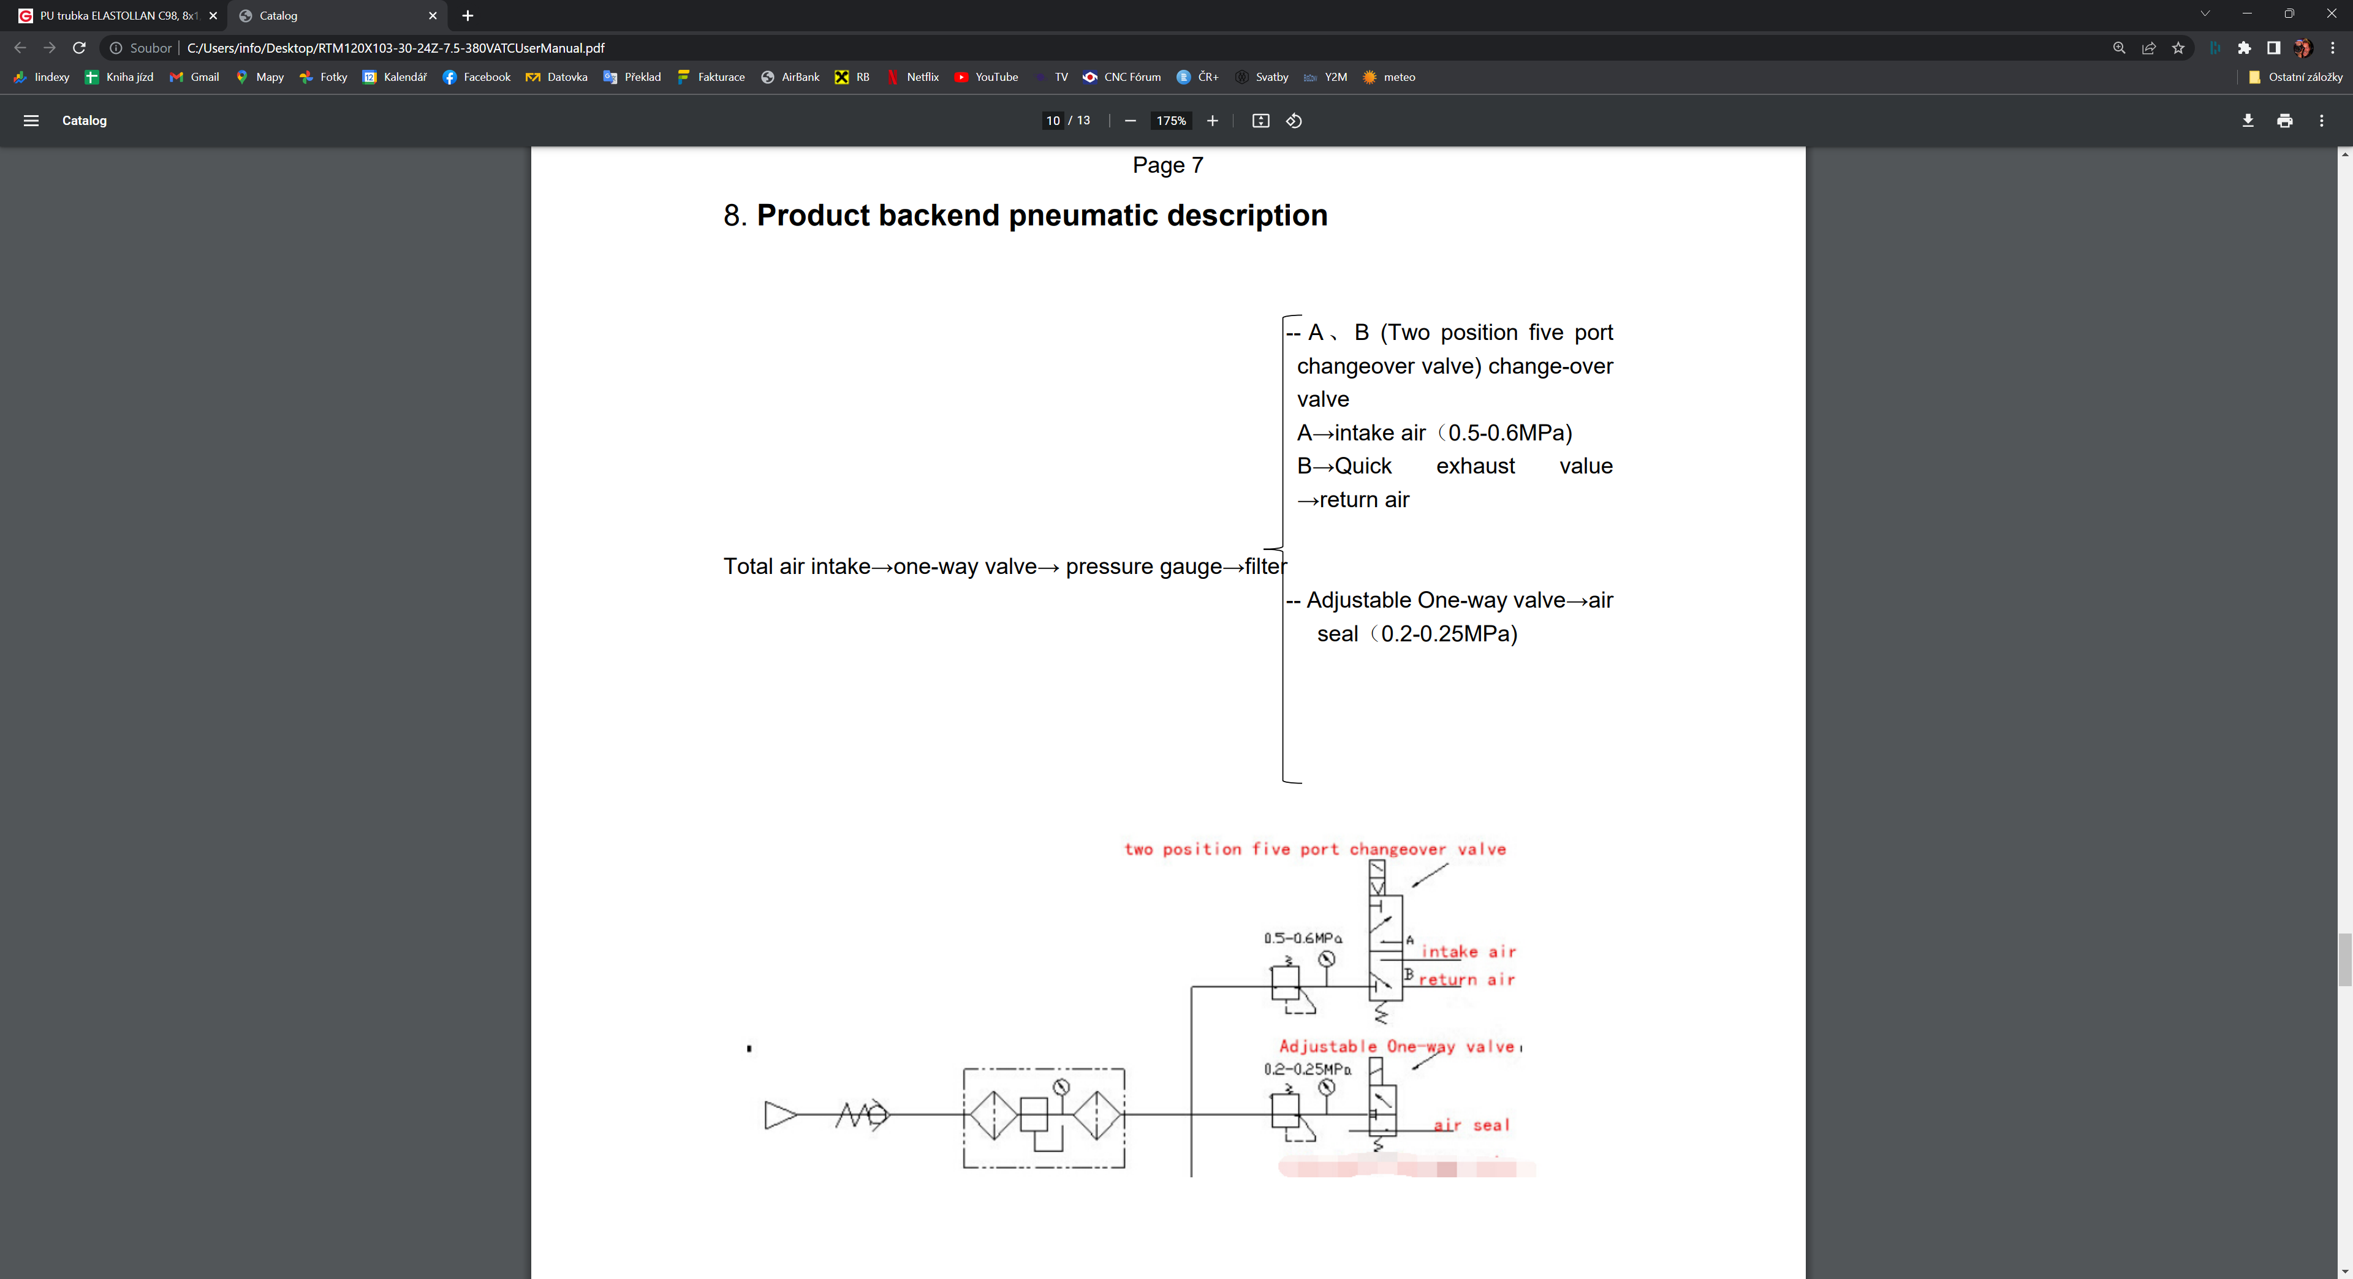This screenshot has width=2353, height=1279.
Task: Open a new browser tab
Action: point(468,15)
